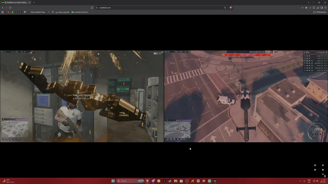328x184 pixels.
Task: Open Steam from the taskbar
Action: (x=170, y=181)
